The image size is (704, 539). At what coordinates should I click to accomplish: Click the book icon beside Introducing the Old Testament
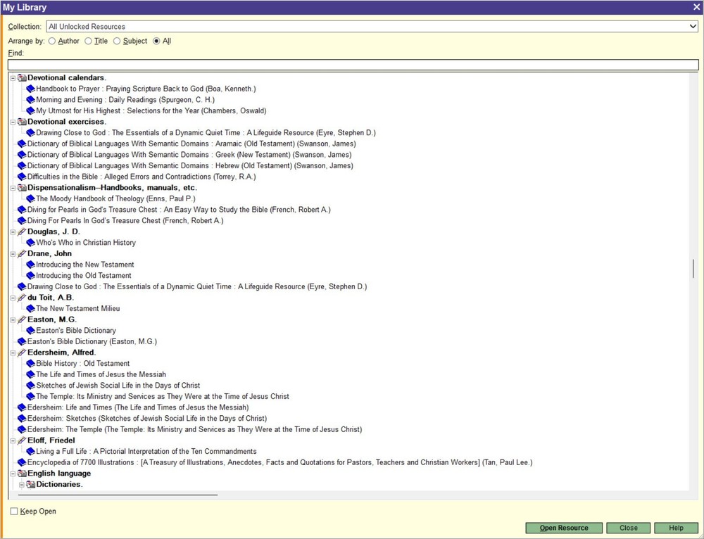point(30,276)
